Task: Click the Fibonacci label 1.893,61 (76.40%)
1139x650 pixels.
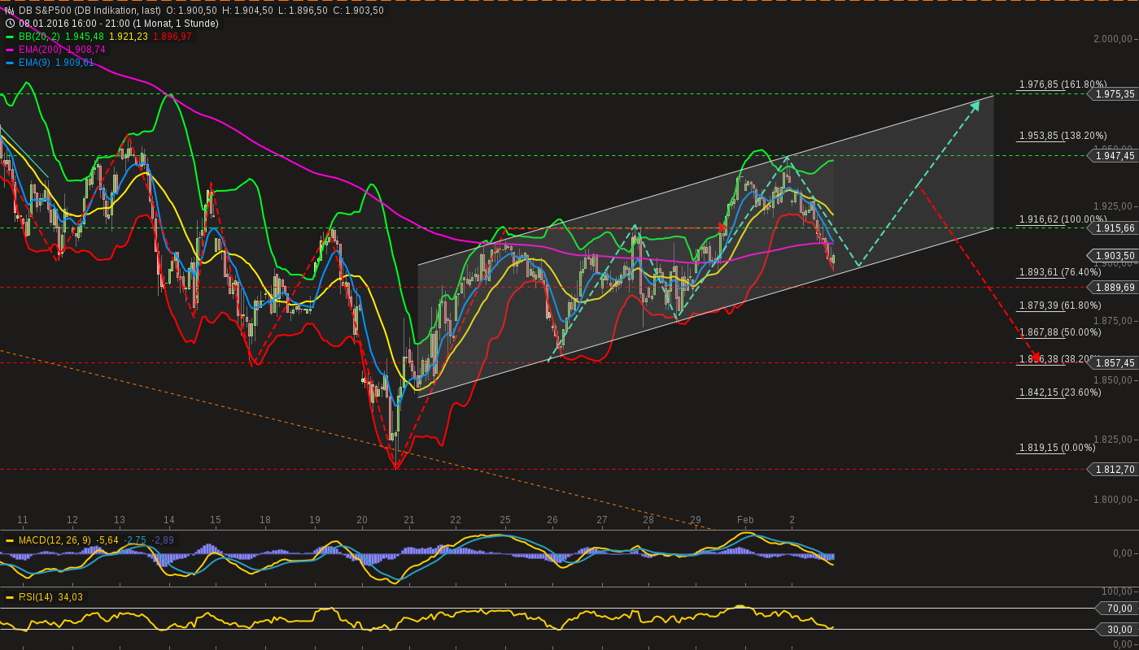Action: (1060, 272)
